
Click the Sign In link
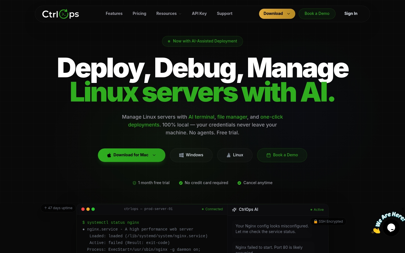(351, 13)
